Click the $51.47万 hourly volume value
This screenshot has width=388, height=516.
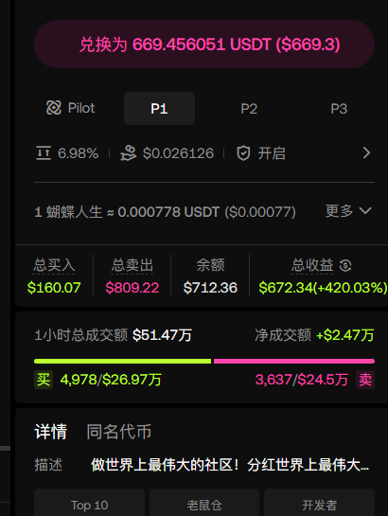coord(162,335)
